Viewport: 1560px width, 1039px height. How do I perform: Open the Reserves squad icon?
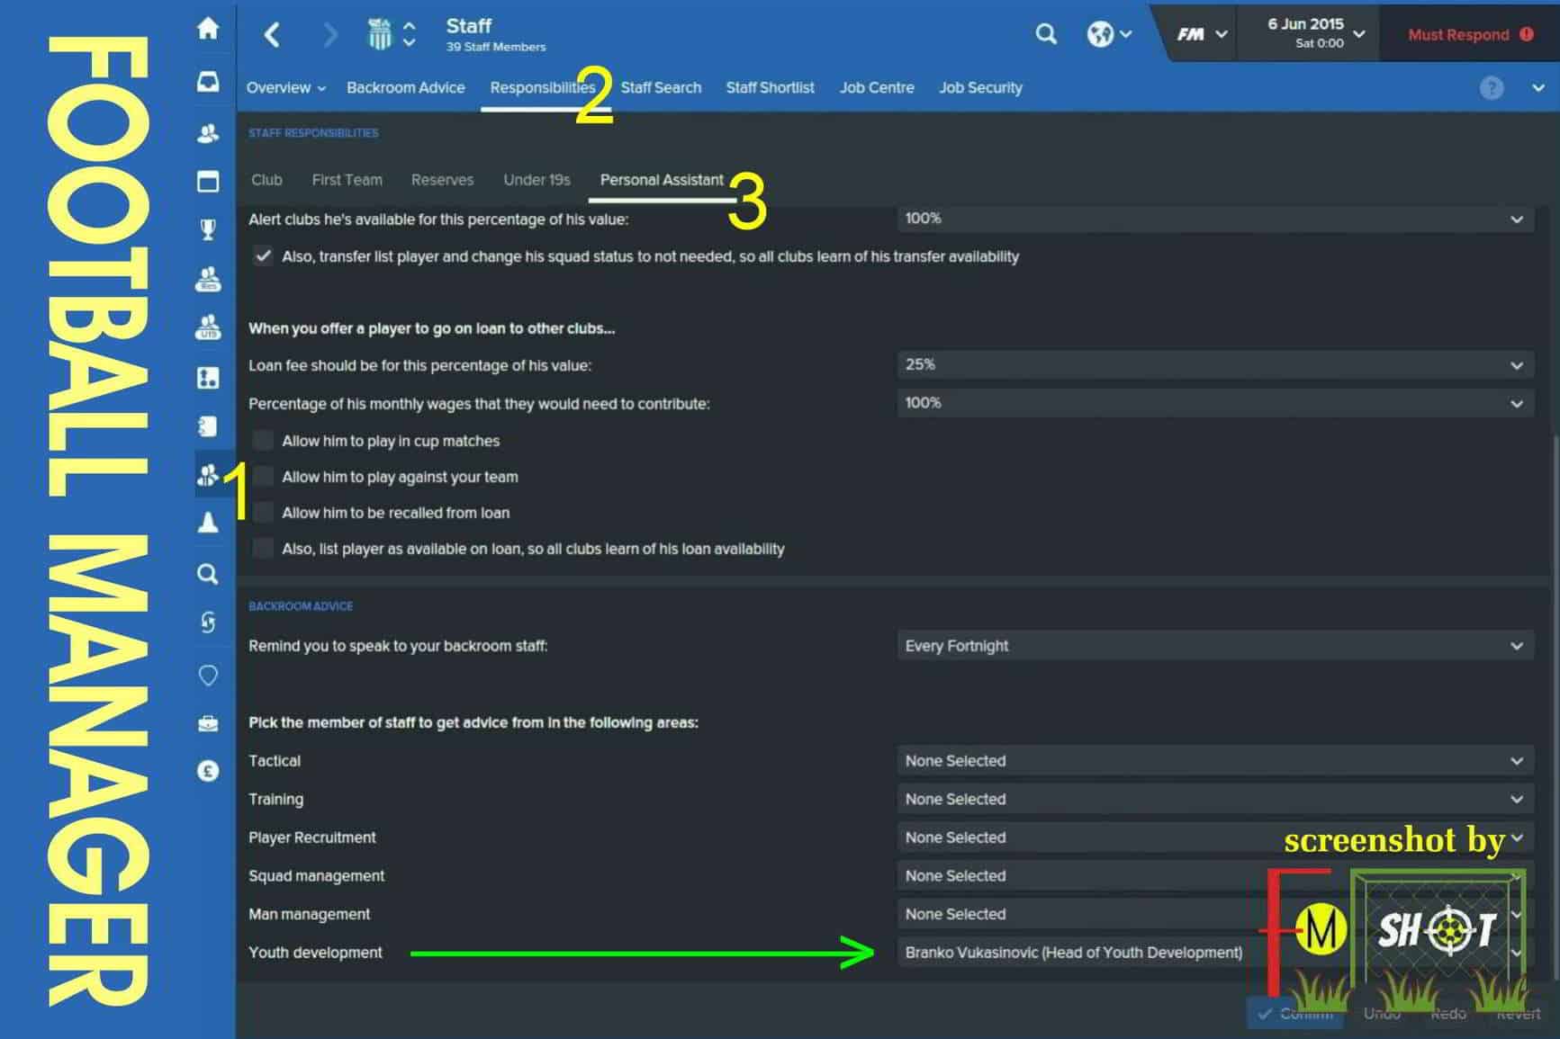pyautogui.click(x=208, y=279)
